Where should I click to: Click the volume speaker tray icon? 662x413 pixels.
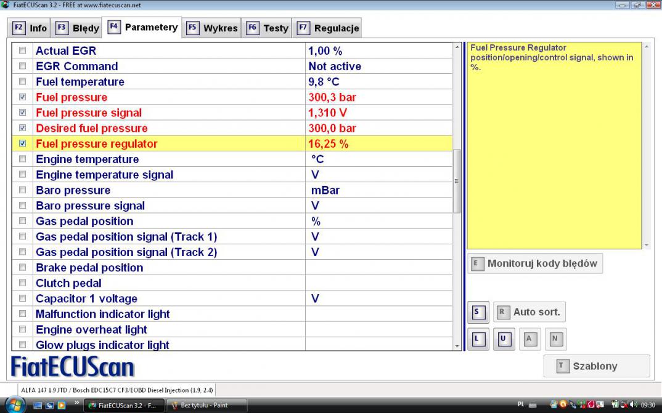coord(634,405)
